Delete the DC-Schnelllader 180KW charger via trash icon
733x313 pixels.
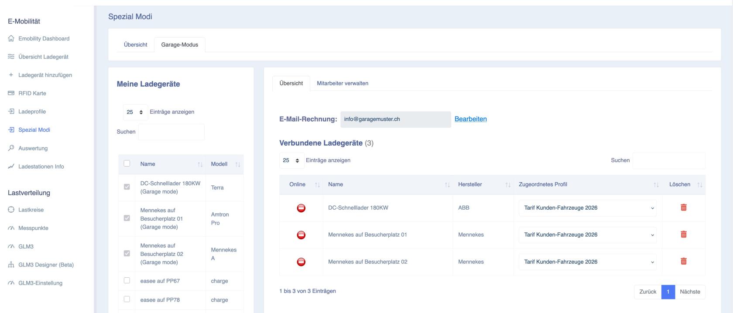coord(683,208)
